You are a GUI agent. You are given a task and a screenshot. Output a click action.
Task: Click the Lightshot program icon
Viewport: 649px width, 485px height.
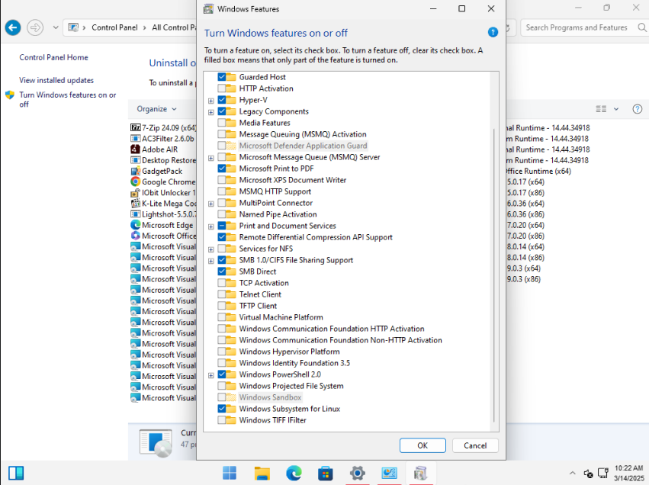pyautogui.click(x=135, y=214)
